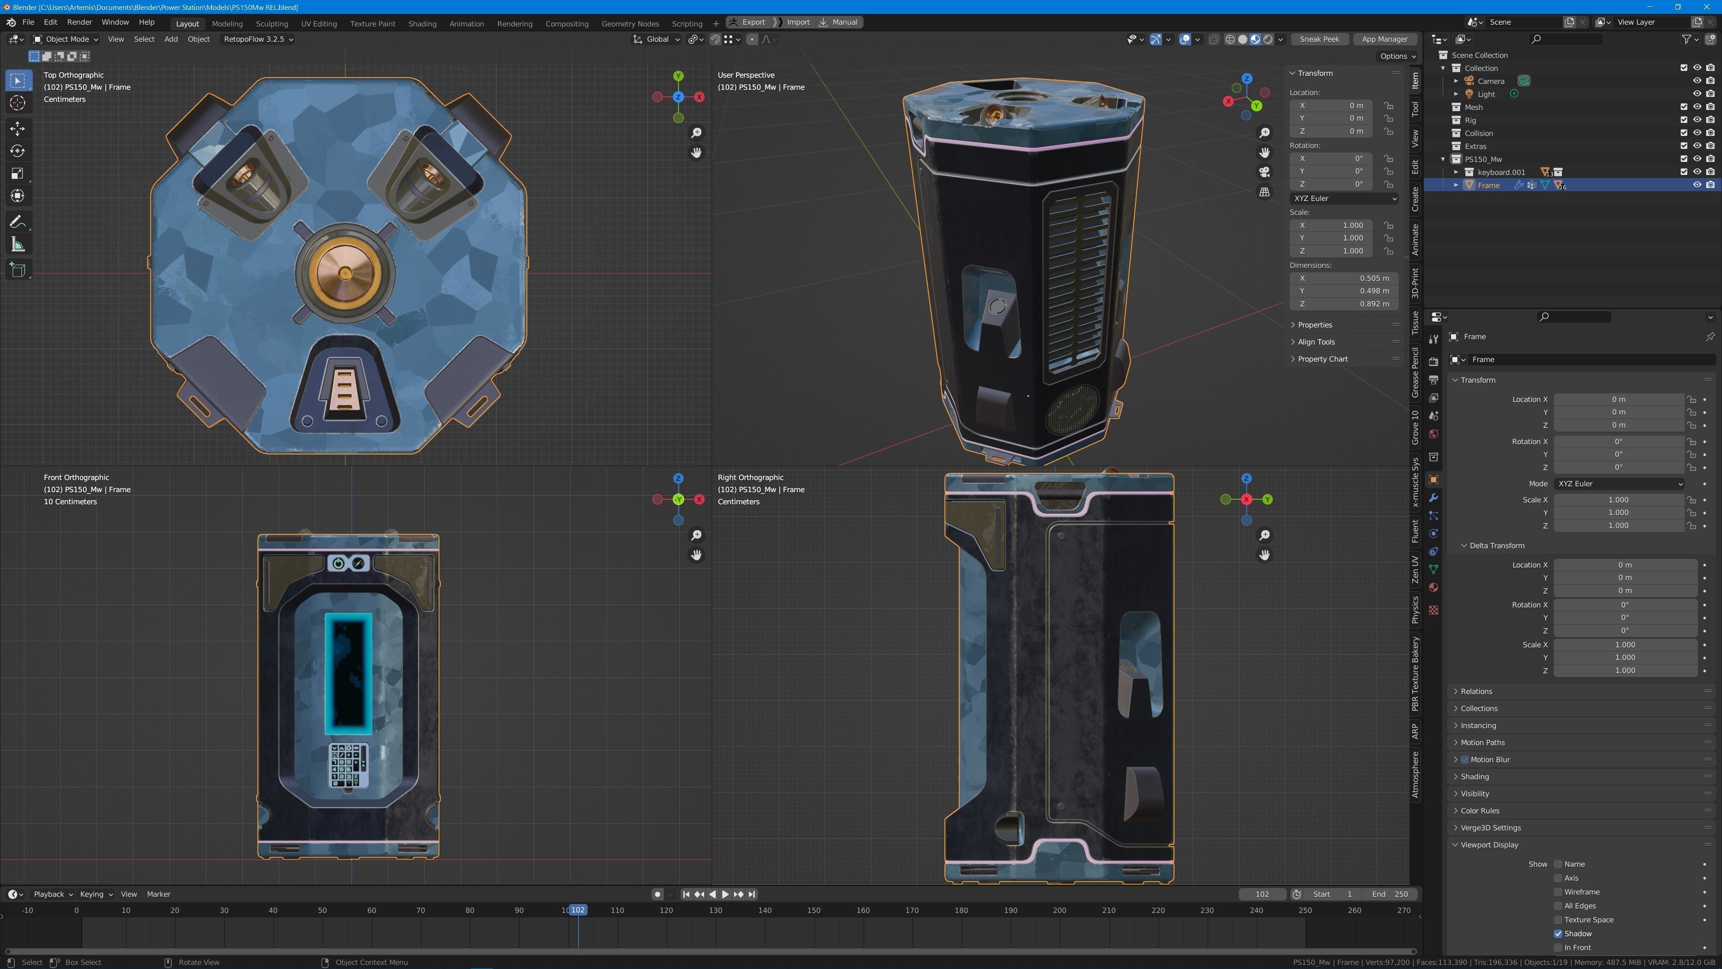Open XYZ Euler rotation mode dropdown in sidebar

coord(1344,199)
